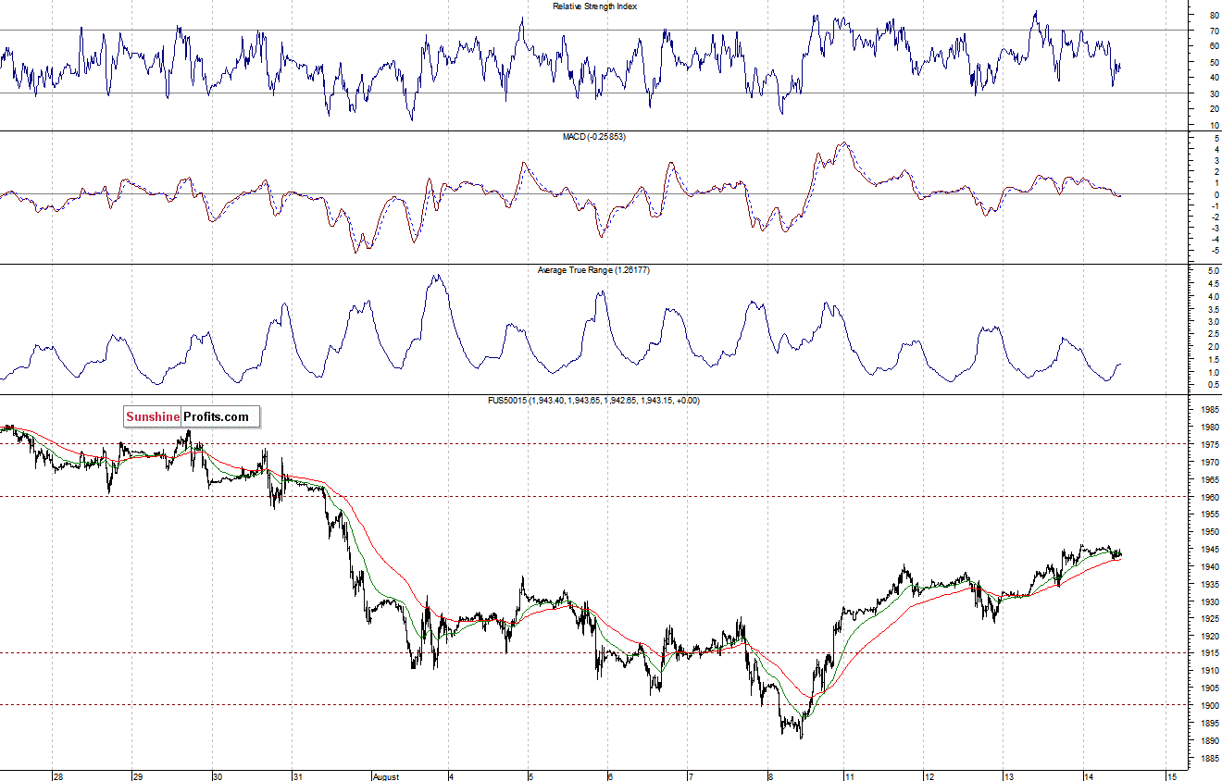Image resolution: width=1222 pixels, height=781 pixels.
Task: Click the -5 label on MACD axis
Action: (x=1214, y=251)
